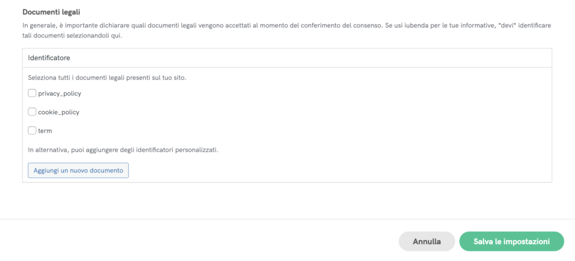Click the 'Seleziona tutti i documenti legali' instruction
This screenshot has height=261, width=575.
107,77
